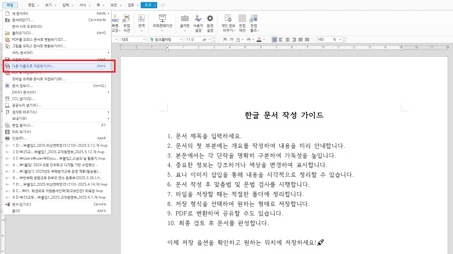This screenshot has width=453, height=254.
Task: Choose 끝 exit entry
Action: (x=57, y=211)
